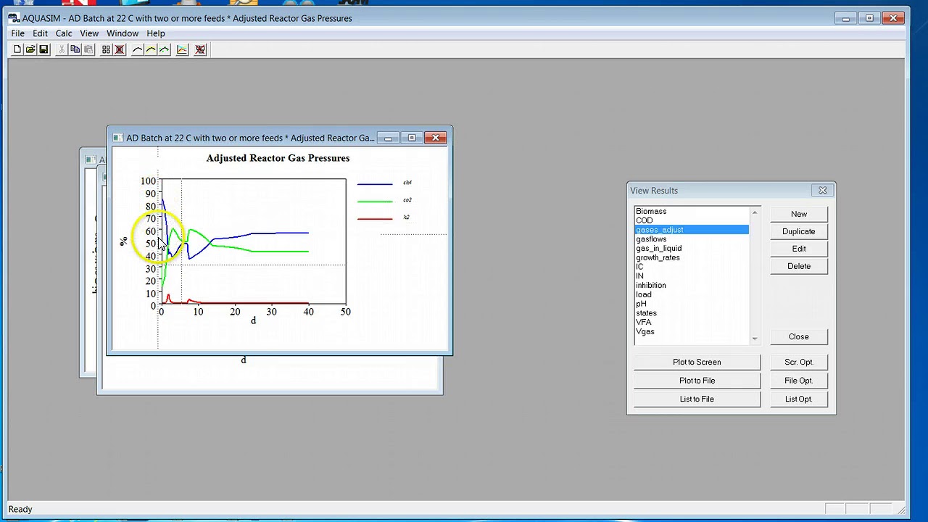
Task: Close the View Results dialog with X
Action: click(823, 191)
